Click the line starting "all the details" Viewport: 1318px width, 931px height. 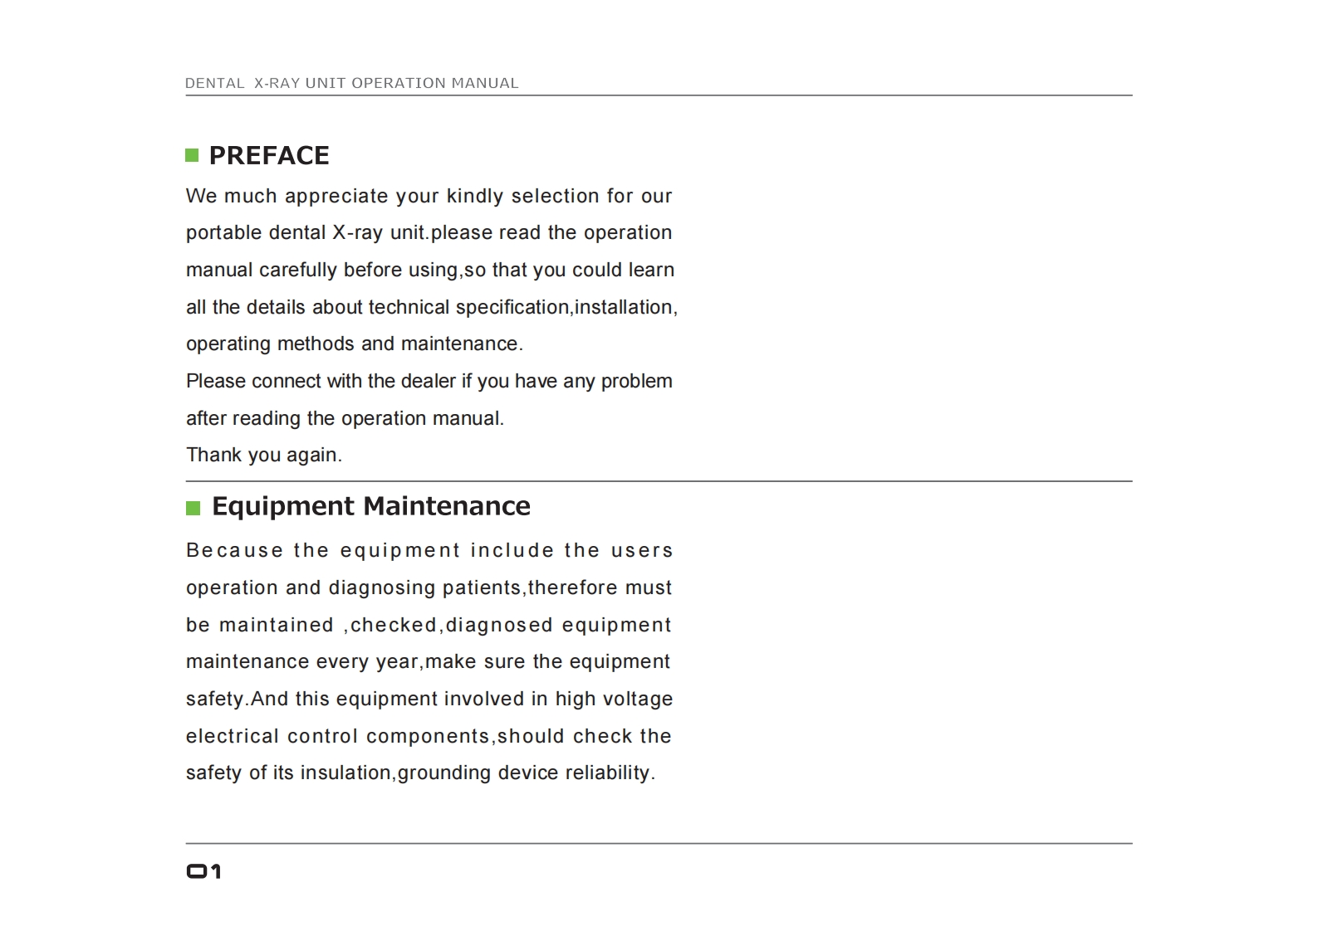click(431, 307)
